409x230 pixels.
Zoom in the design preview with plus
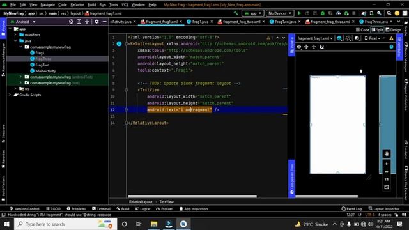coord(387,164)
